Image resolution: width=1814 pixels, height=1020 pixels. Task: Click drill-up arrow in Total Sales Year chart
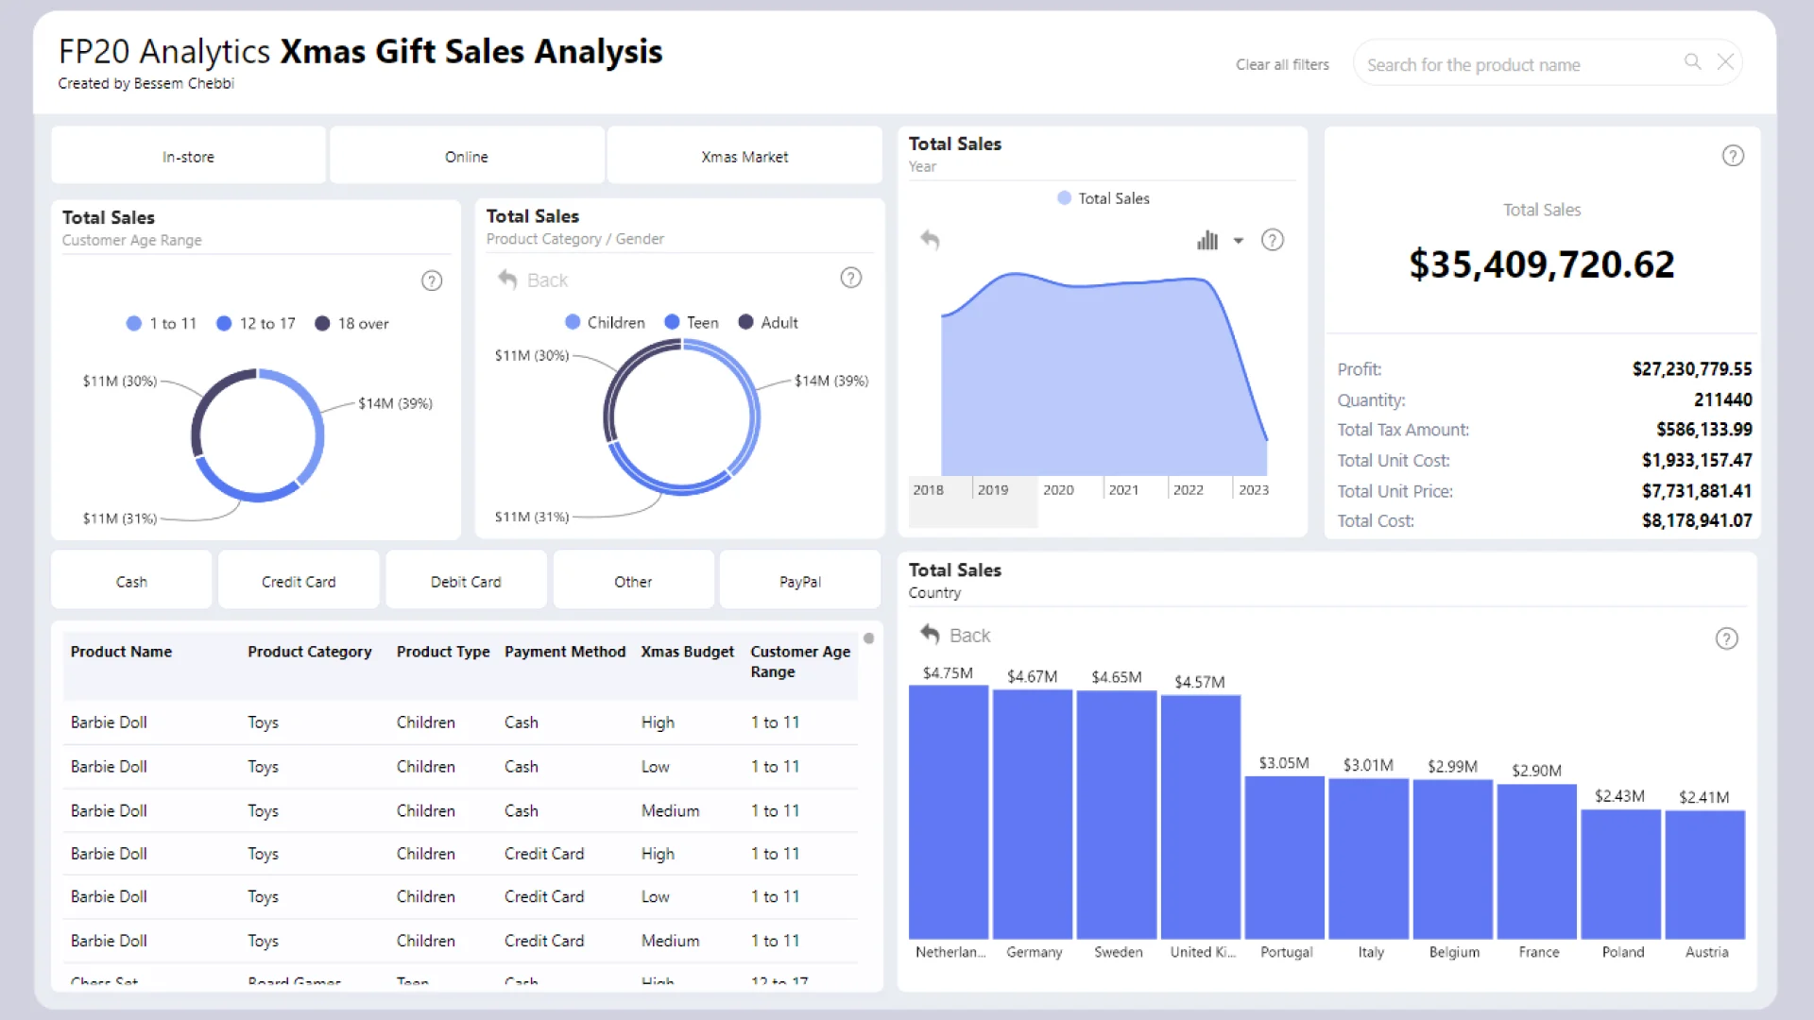point(931,240)
